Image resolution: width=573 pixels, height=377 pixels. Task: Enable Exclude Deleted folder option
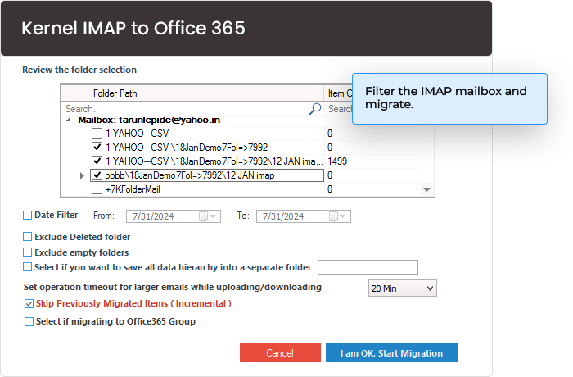27,237
